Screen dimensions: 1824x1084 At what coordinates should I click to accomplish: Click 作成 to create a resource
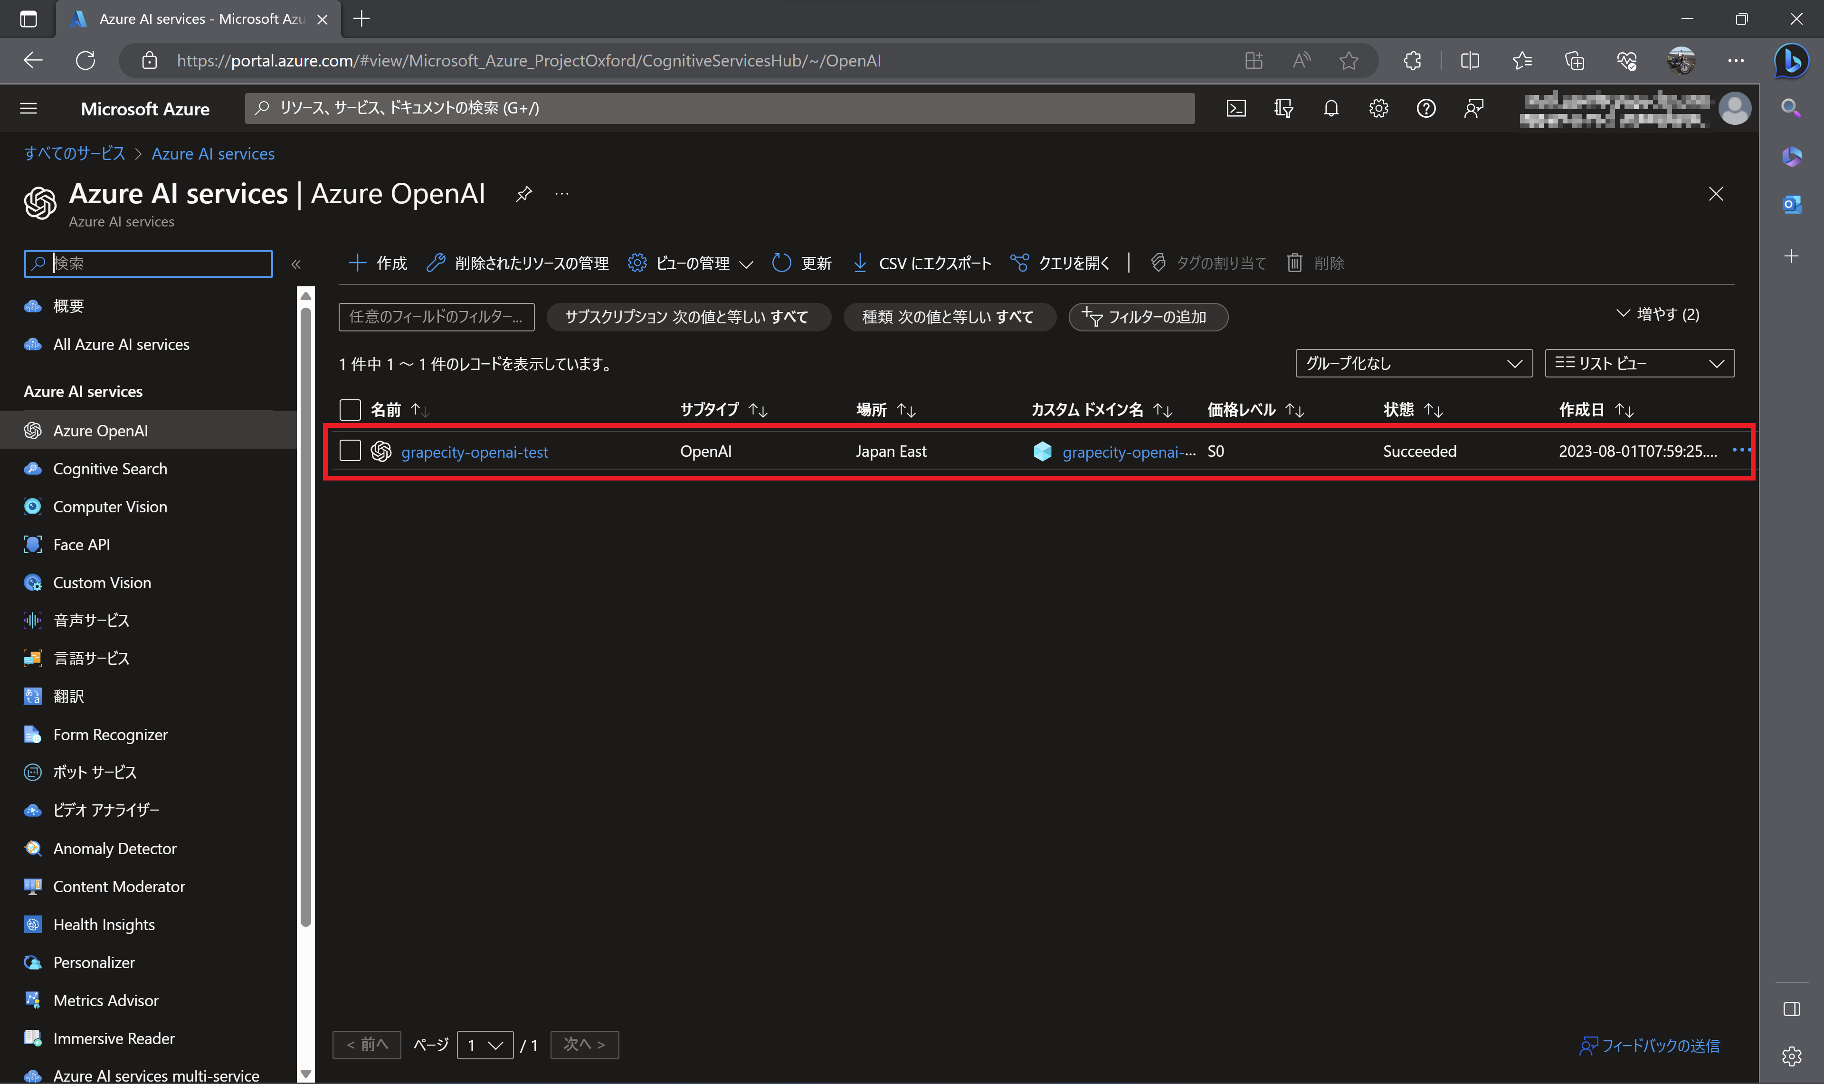[378, 263]
